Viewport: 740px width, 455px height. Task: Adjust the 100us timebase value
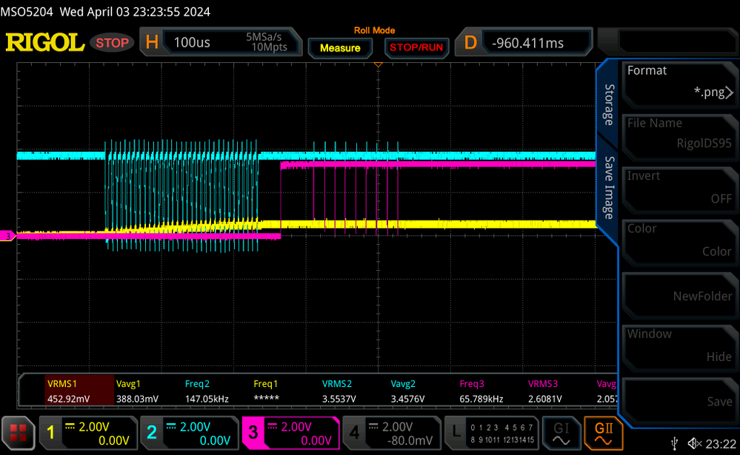click(x=192, y=42)
